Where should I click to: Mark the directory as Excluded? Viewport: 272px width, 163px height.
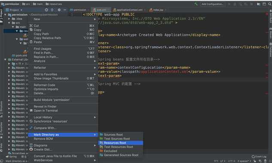121,151
